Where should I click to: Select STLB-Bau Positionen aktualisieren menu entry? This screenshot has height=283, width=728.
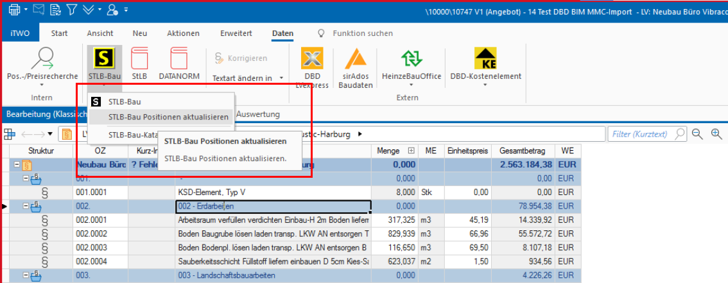pyautogui.click(x=168, y=117)
